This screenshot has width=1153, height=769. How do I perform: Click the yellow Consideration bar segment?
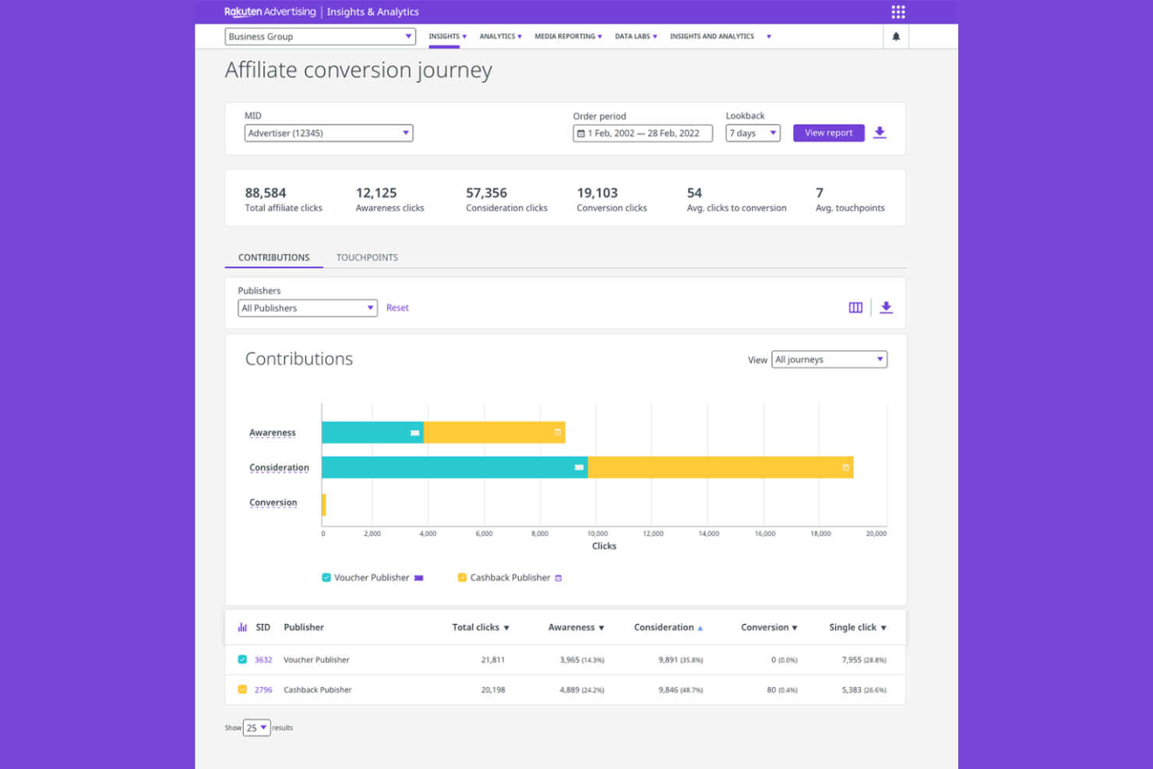tap(721, 467)
